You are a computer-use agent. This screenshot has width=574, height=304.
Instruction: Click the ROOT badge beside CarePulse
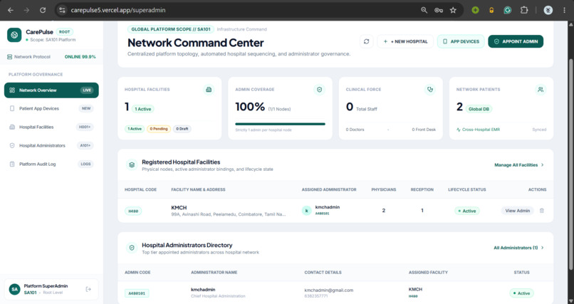coord(64,32)
